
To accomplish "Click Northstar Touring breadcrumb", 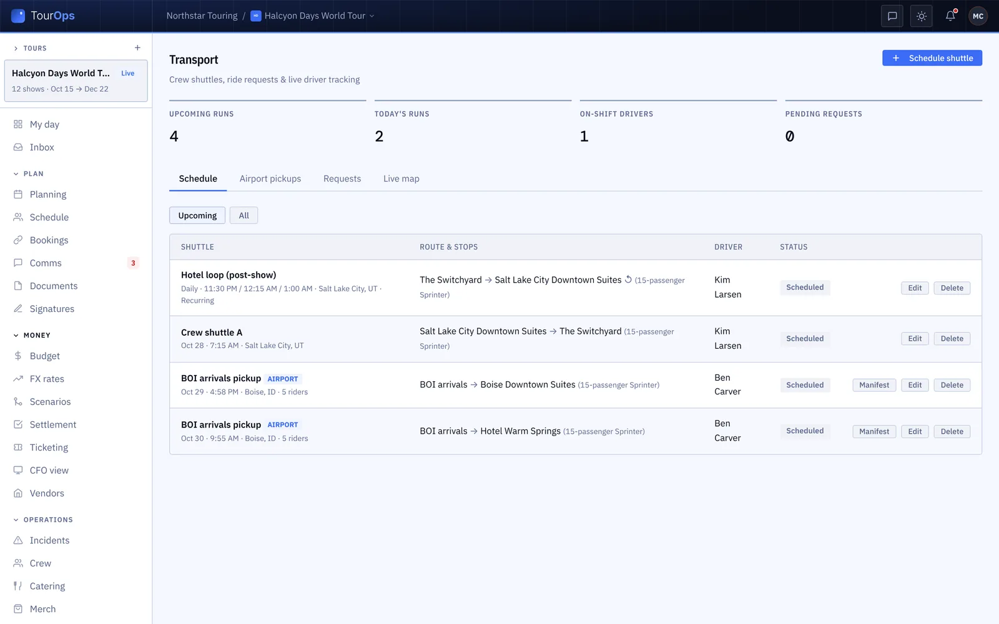I will point(202,16).
